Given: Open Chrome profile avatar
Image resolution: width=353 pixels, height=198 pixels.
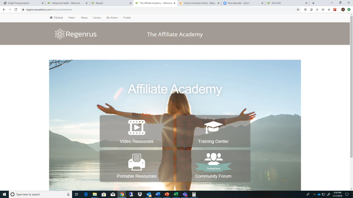Looking at the screenshot, I should click(343, 10).
